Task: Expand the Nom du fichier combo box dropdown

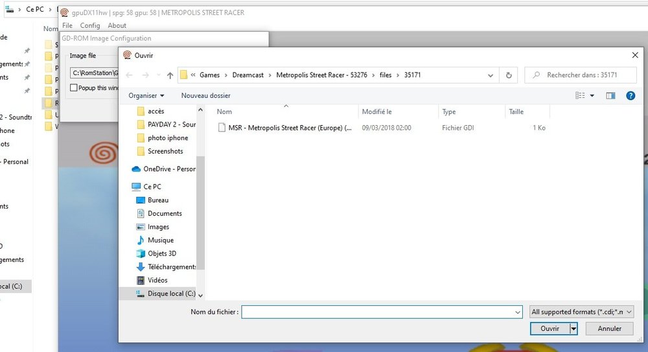Action: pyautogui.click(x=518, y=312)
